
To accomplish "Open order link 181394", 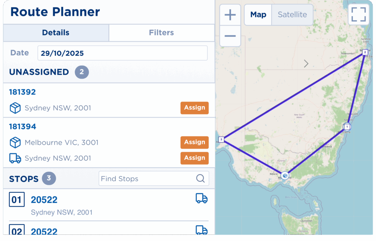I will [x=23, y=127].
